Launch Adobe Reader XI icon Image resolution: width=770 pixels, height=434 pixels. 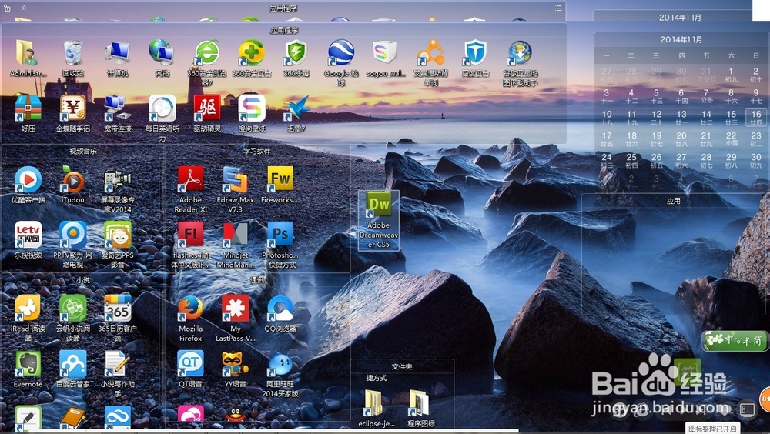coord(190,180)
